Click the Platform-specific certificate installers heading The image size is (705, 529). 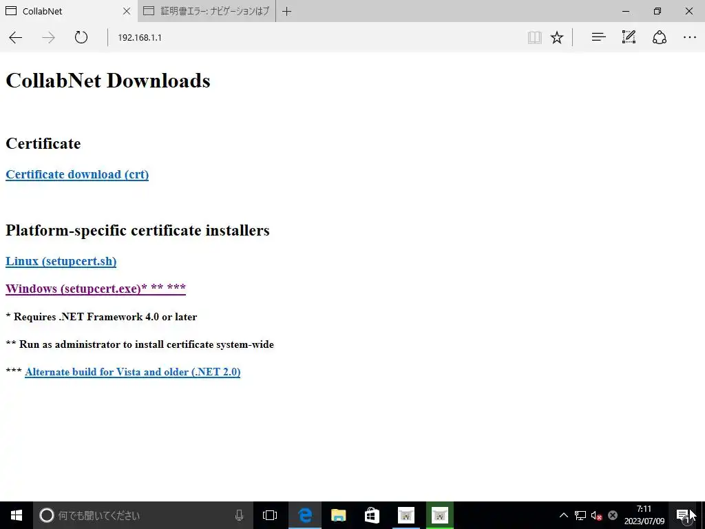tap(138, 230)
